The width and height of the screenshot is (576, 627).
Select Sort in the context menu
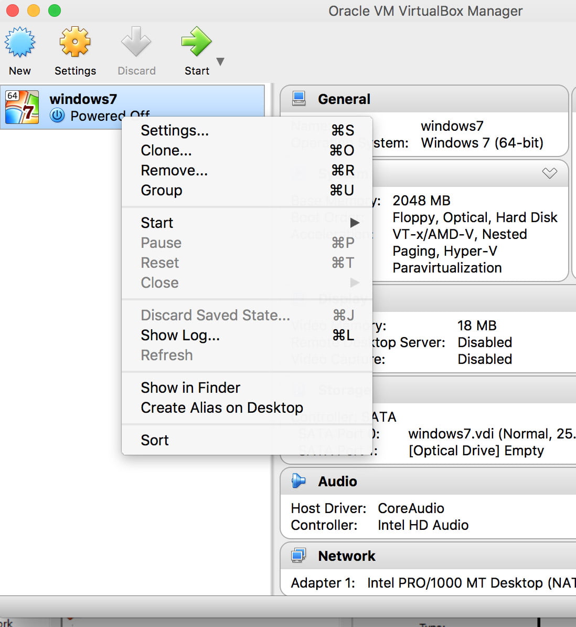(x=155, y=440)
